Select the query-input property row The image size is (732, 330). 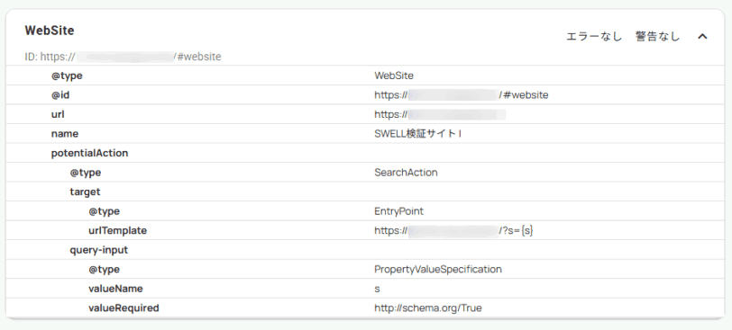tap(365, 250)
